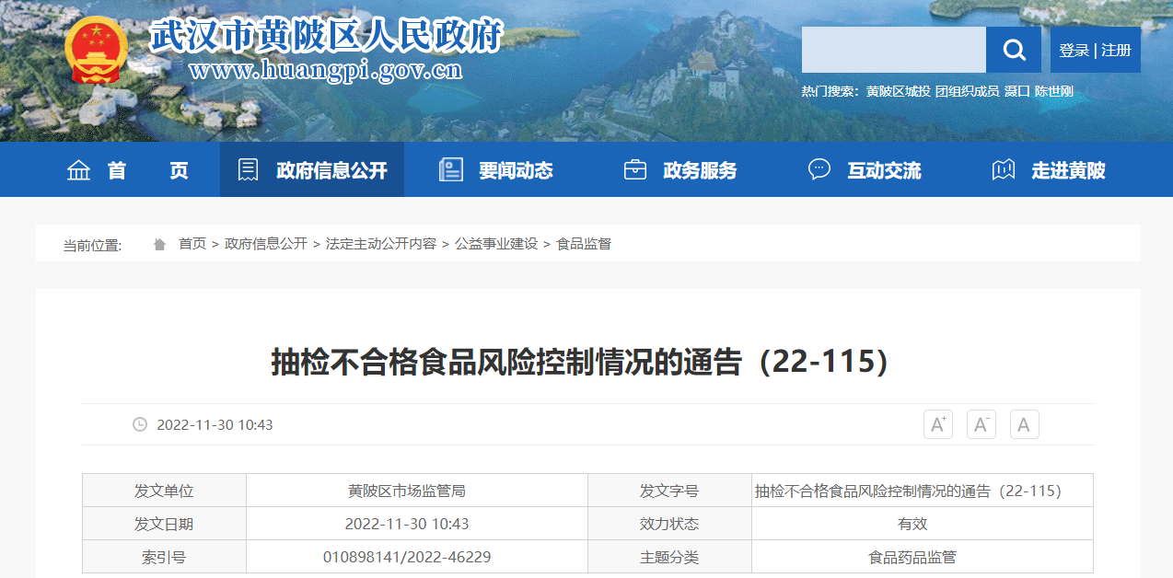Reset font size with plain A button

pos(1024,424)
